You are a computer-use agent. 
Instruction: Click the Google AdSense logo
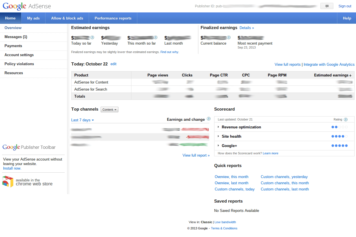(x=27, y=6)
